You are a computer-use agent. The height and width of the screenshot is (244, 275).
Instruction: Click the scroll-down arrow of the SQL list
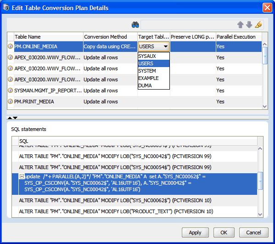260,214
